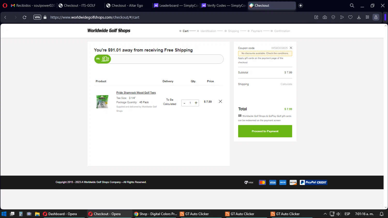Click the Subtotal $ 7.99 value
The height and width of the screenshot is (218, 388).
coord(288,72)
